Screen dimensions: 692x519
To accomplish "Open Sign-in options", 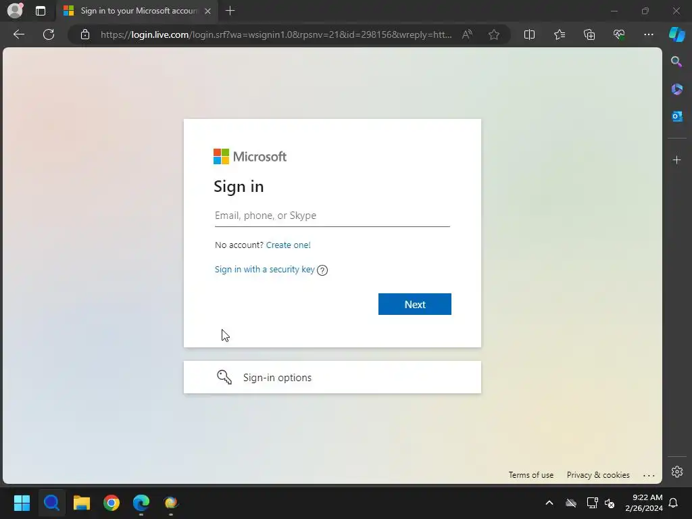I will tap(332, 377).
